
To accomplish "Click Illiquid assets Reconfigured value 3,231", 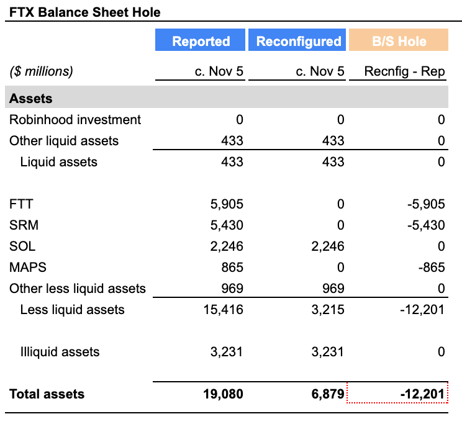I will point(328,352).
